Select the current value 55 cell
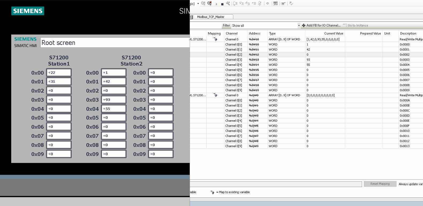Image resolution: width=423 pixels, height=206 pixels. coord(325,65)
